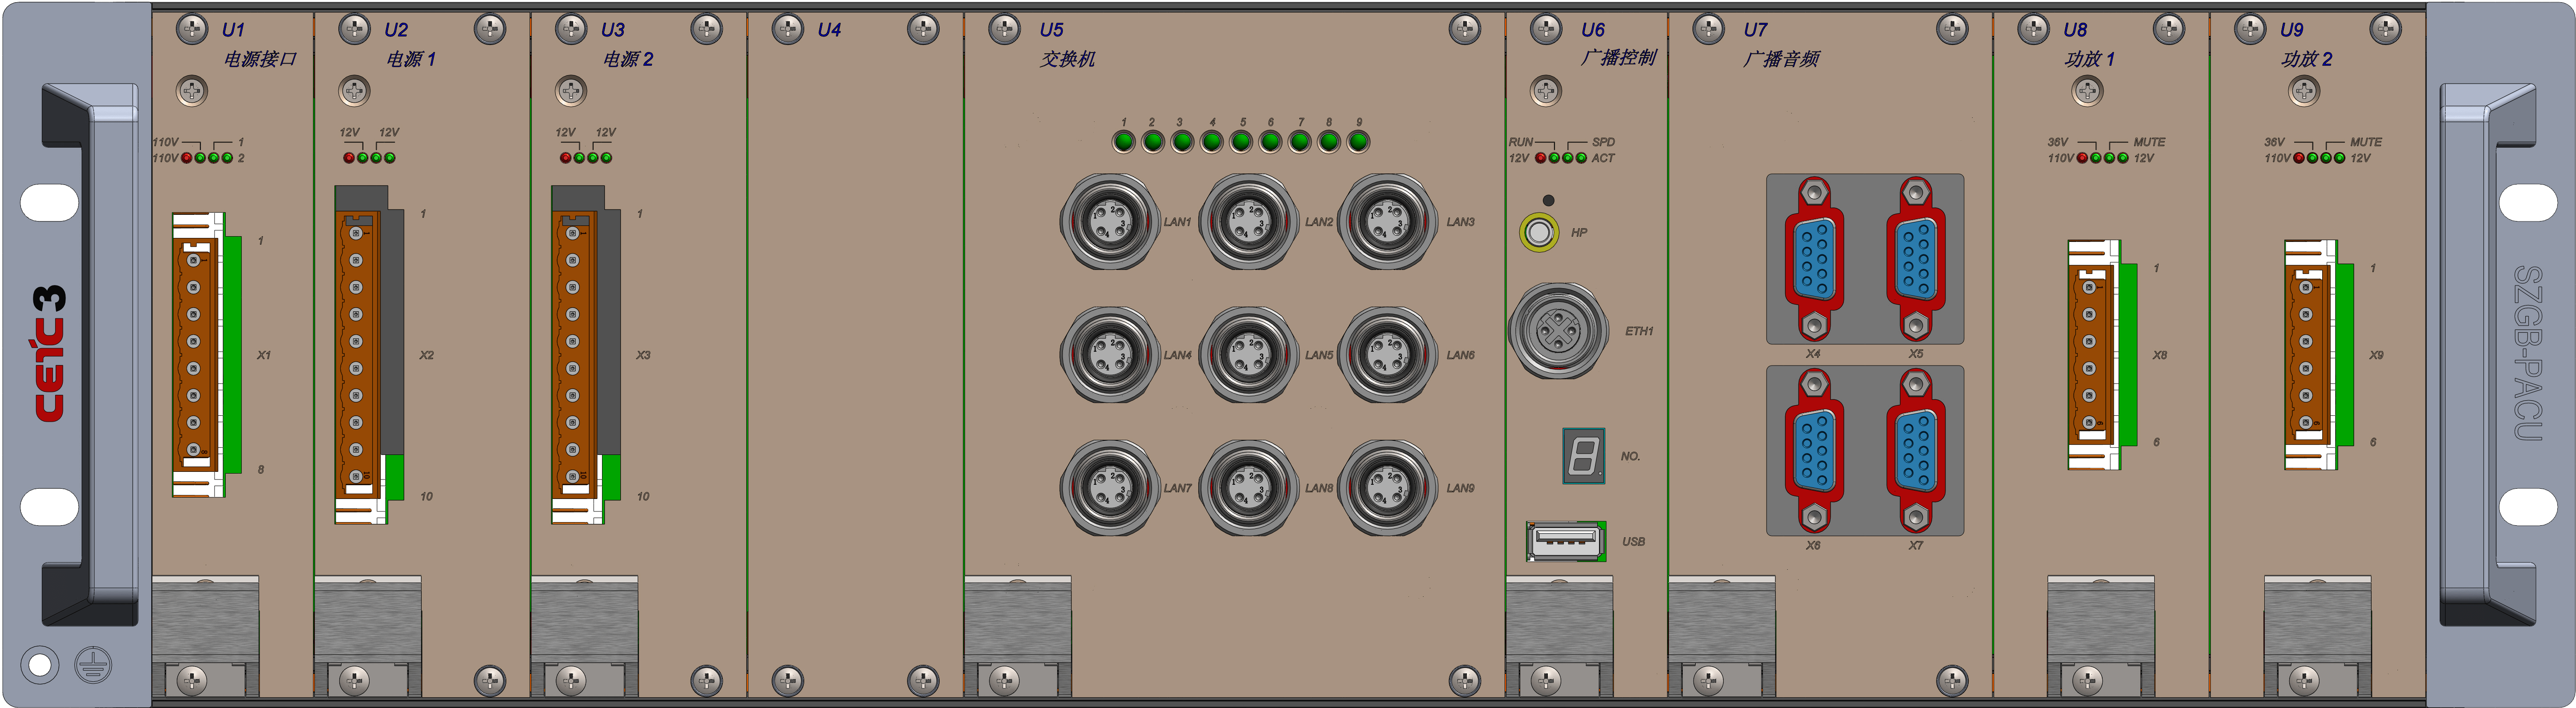Click the ETH1 round connector

coord(1558,330)
